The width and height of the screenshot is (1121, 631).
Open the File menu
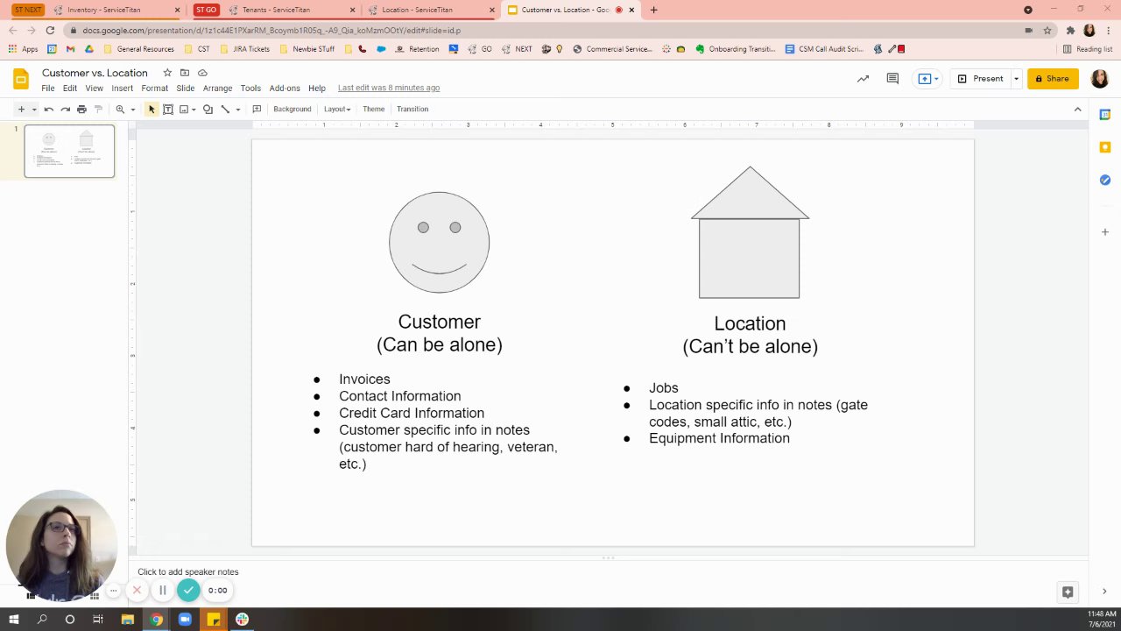48,89
